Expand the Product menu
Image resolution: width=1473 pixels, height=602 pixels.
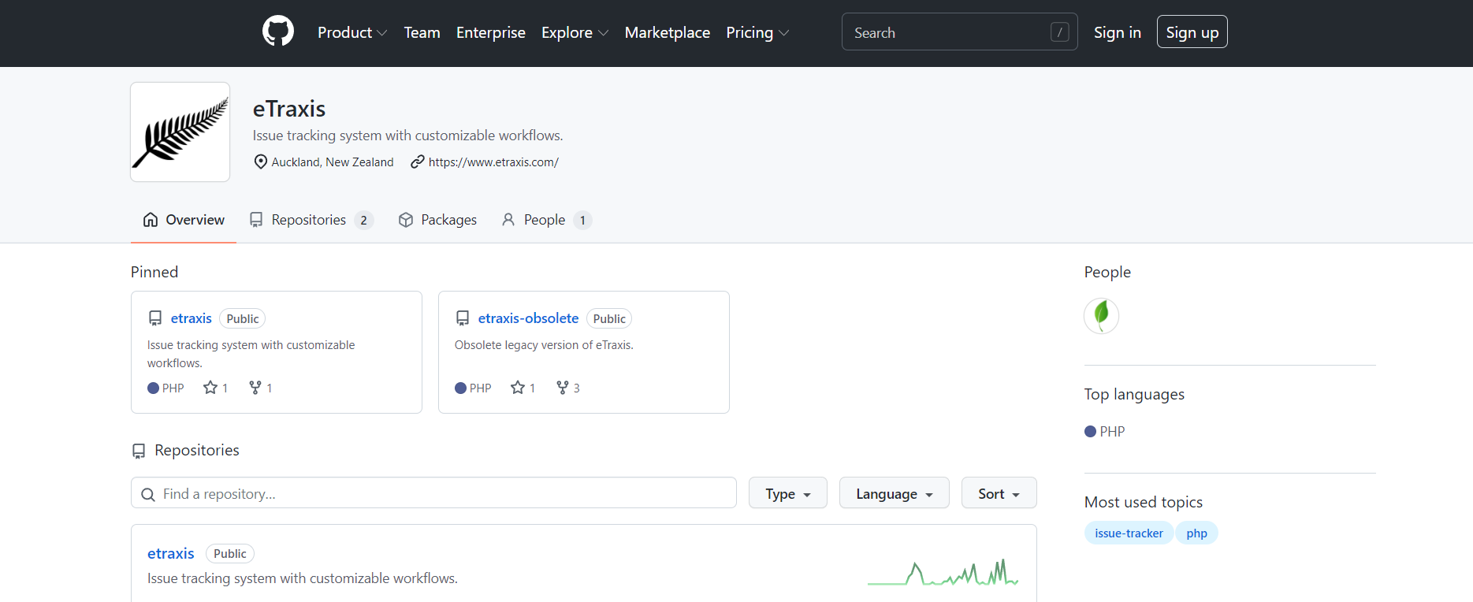[x=352, y=32]
